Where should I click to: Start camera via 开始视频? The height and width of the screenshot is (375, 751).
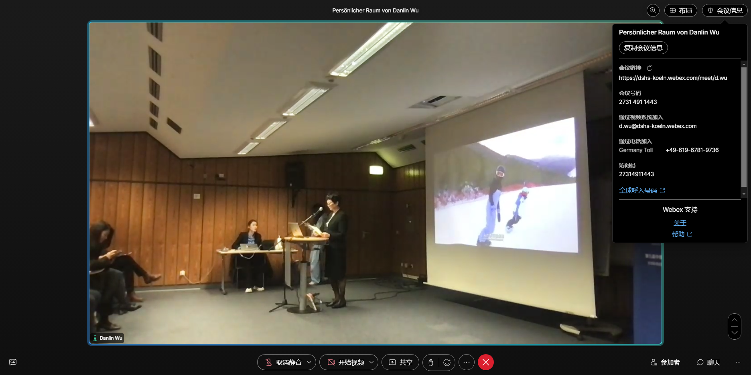[x=346, y=362]
